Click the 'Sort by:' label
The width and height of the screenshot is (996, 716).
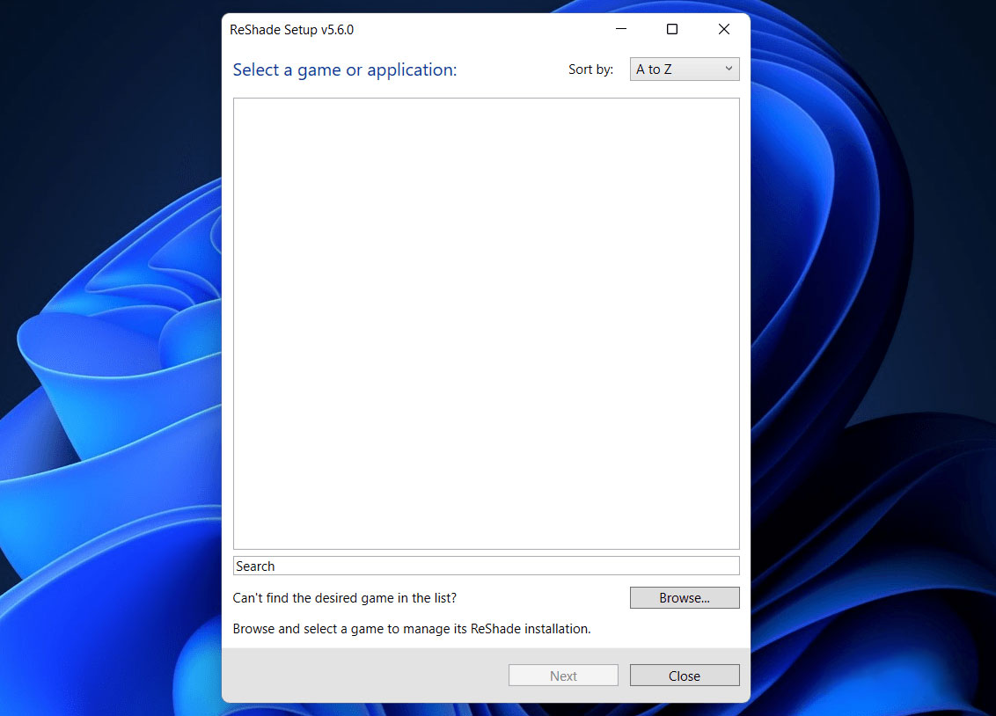590,69
